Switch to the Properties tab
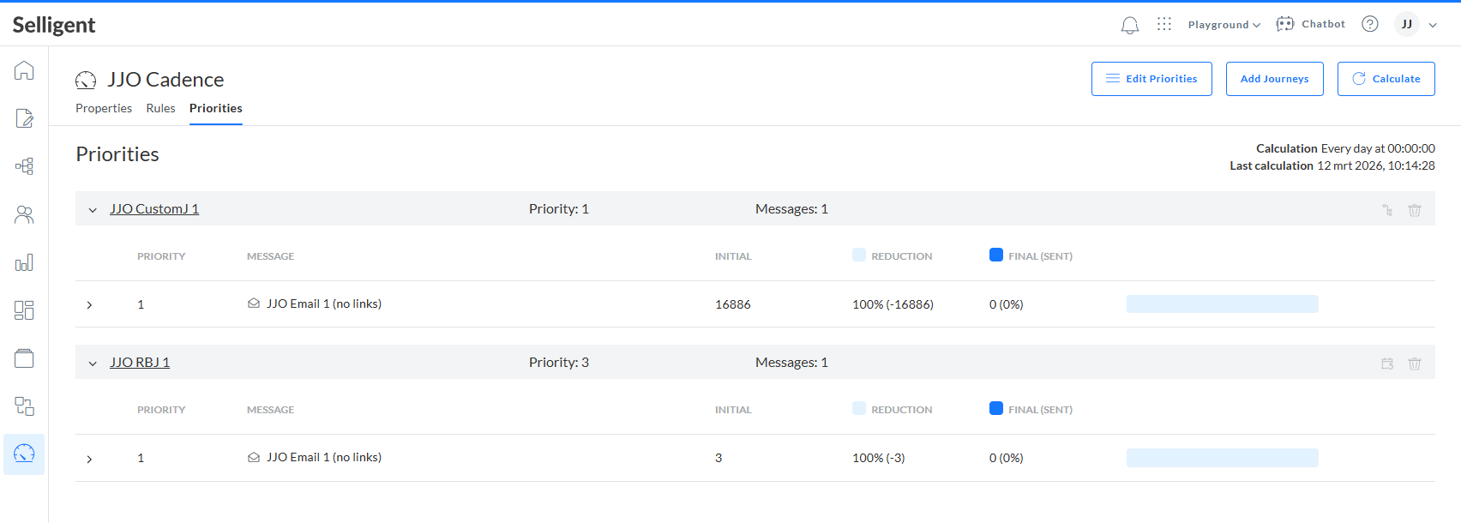 (x=104, y=108)
